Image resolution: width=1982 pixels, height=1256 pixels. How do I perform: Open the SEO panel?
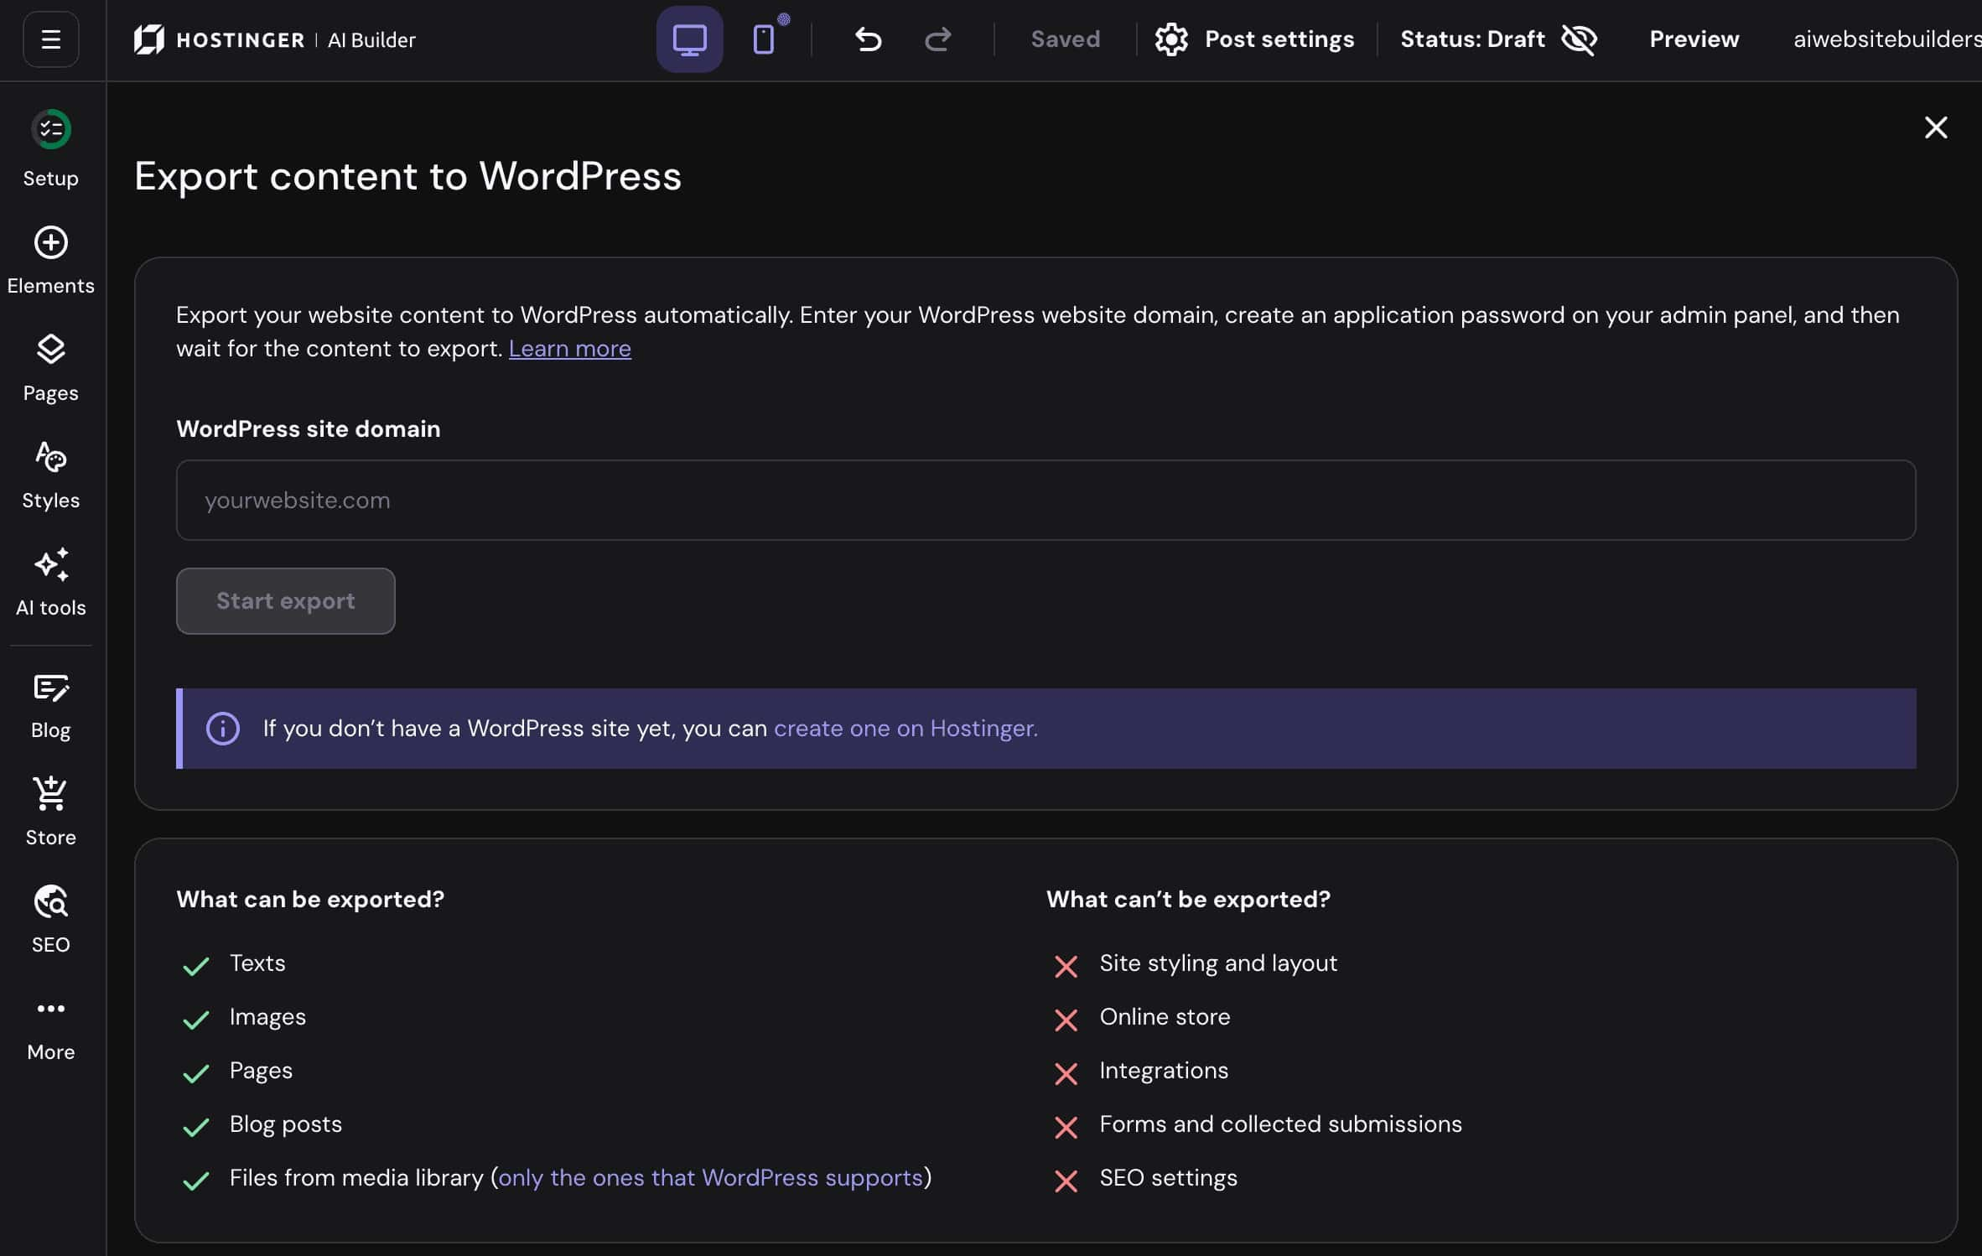point(51,920)
